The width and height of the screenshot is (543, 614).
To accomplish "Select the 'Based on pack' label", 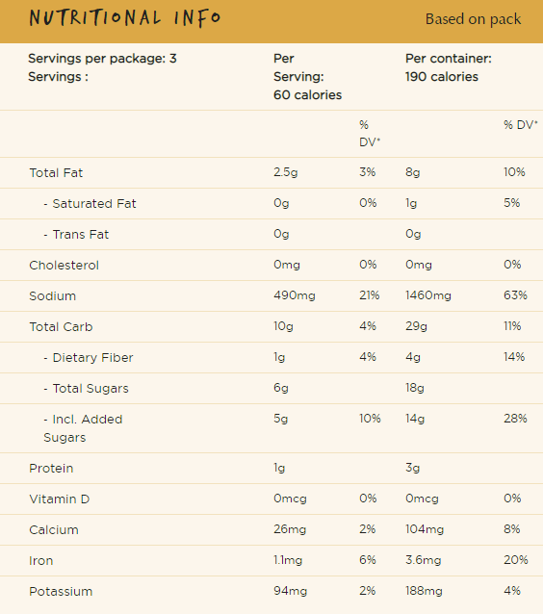I will 474,19.
